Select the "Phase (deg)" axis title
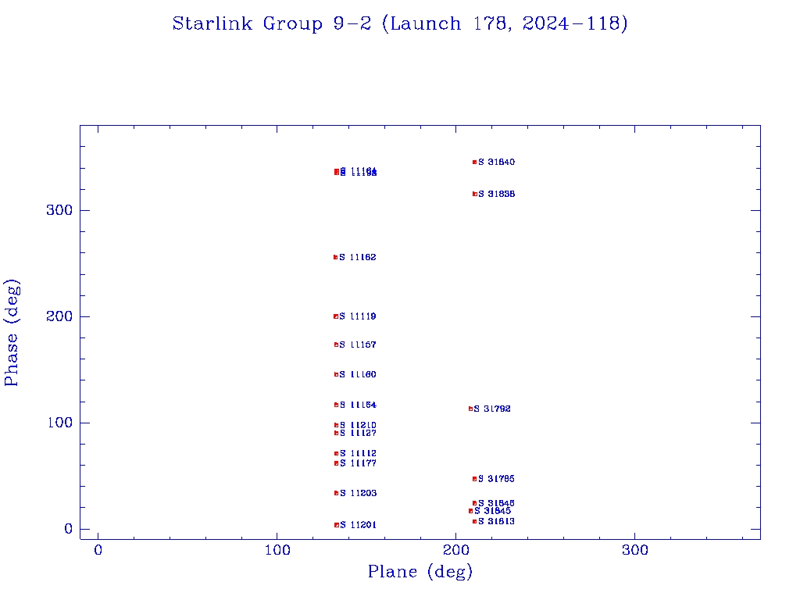This screenshot has height=600, width=800. (11, 333)
